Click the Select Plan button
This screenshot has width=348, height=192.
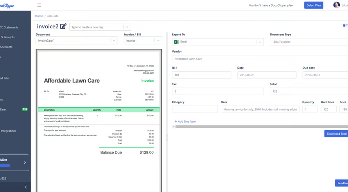click(x=314, y=5)
